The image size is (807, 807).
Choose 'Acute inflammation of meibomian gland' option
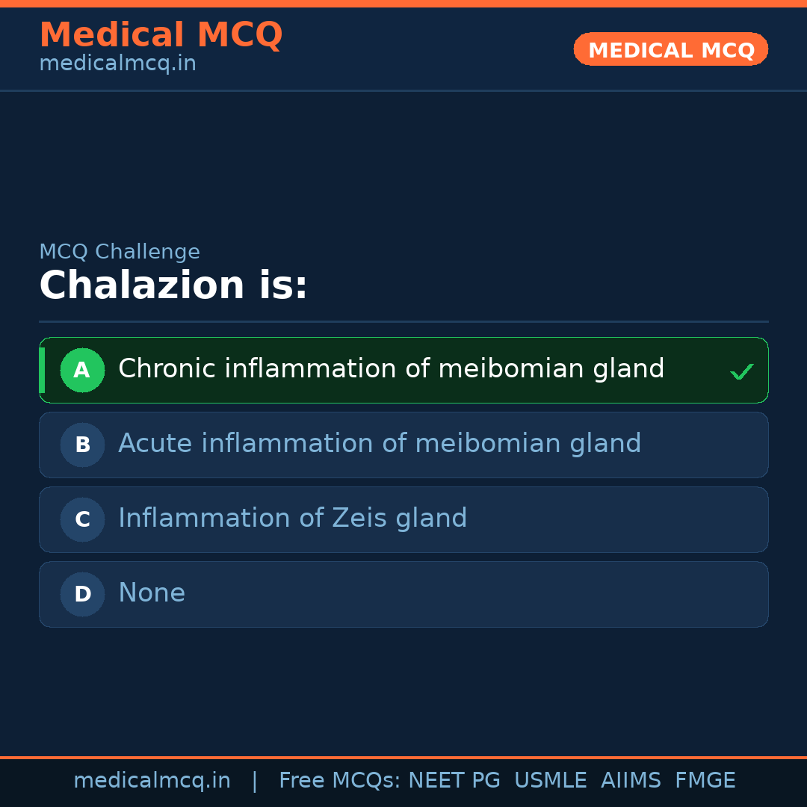tap(380, 444)
